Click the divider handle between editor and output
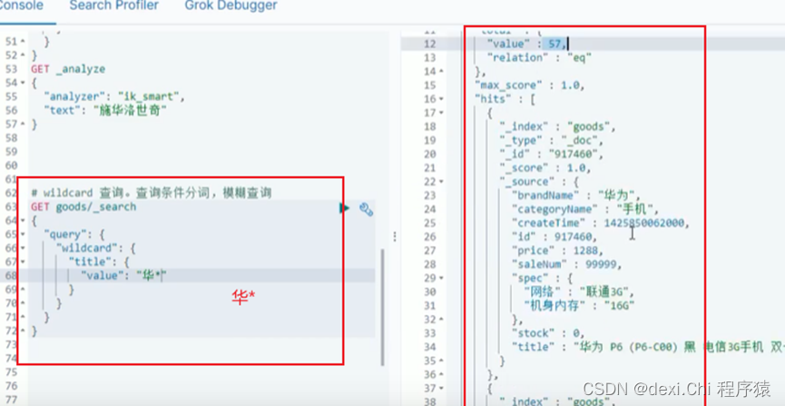Viewport: 785px width, 406px height. coord(395,236)
